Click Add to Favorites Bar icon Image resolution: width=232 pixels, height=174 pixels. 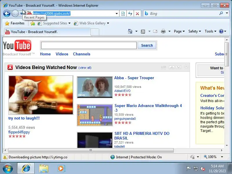point(33,23)
